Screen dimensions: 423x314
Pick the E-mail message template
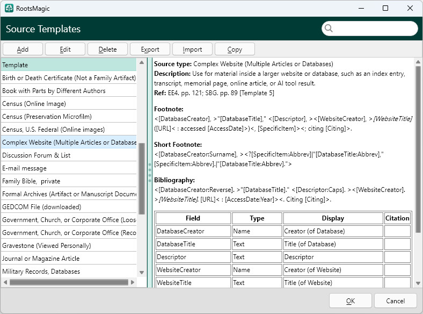tap(69, 168)
